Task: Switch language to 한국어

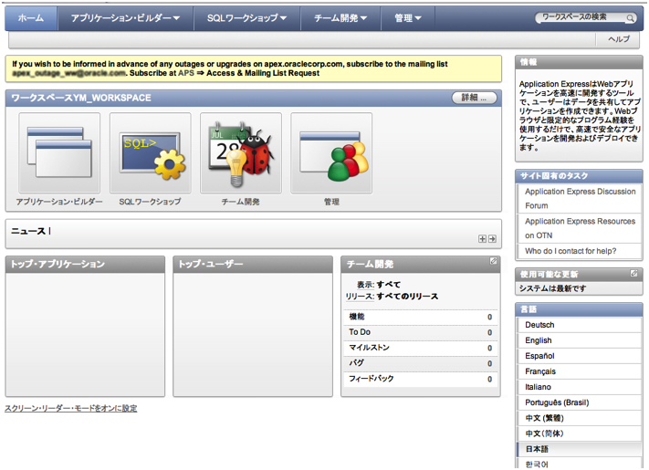Action: (580, 465)
